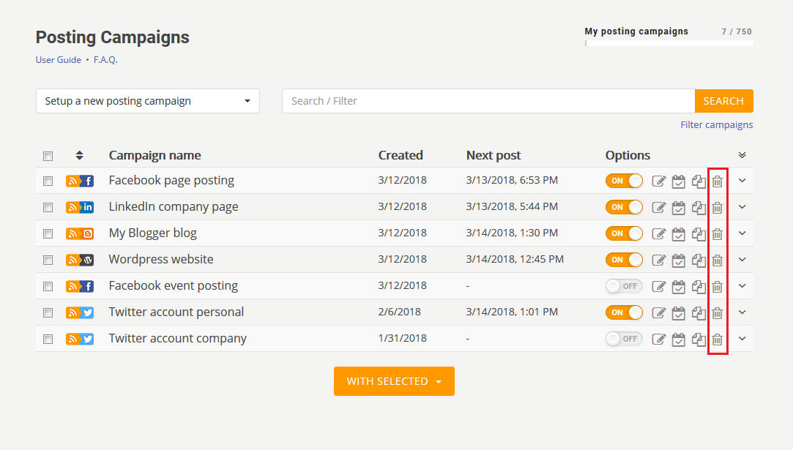Edit the LinkedIn company page campaign
This screenshot has height=450, width=793.
tap(658, 207)
